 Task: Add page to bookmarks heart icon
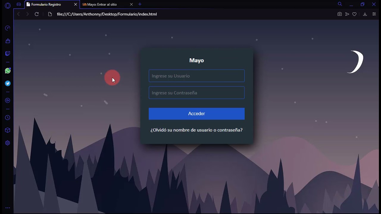pos(355,14)
